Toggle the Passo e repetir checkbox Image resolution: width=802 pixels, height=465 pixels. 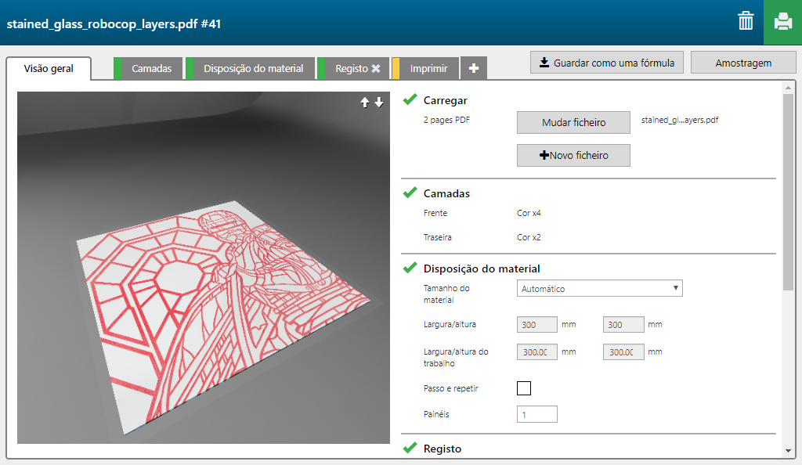(x=524, y=388)
